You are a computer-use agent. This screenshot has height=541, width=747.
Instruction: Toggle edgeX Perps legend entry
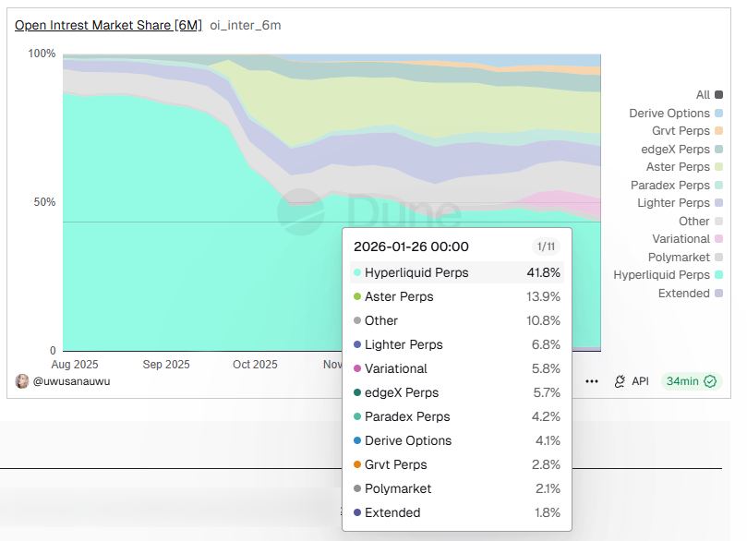681,149
